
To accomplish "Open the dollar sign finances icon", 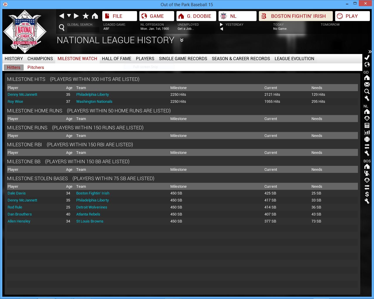I will [x=367, y=194].
